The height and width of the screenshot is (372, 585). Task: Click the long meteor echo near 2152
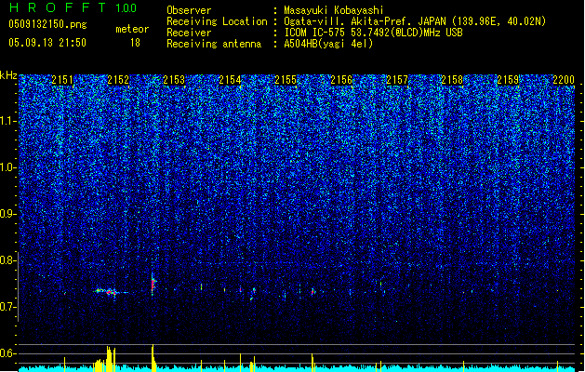(110, 292)
